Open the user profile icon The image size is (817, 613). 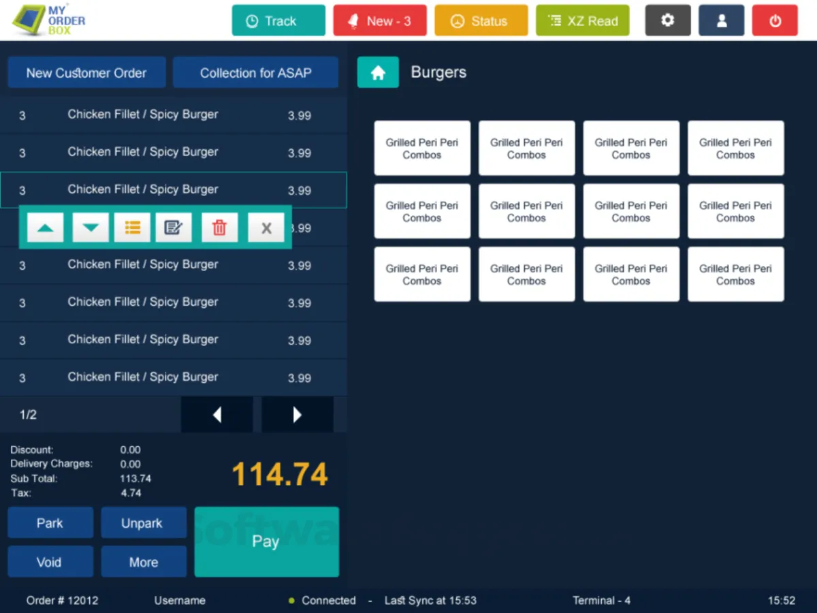[722, 20]
